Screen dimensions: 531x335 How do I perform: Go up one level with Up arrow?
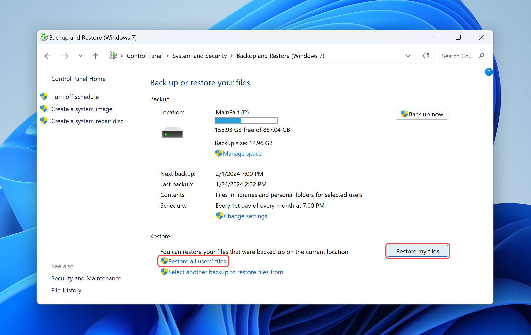click(95, 56)
